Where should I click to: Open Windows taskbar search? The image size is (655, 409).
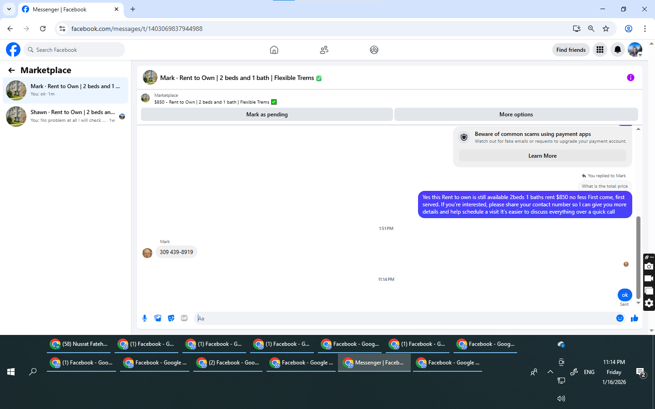click(x=33, y=372)
